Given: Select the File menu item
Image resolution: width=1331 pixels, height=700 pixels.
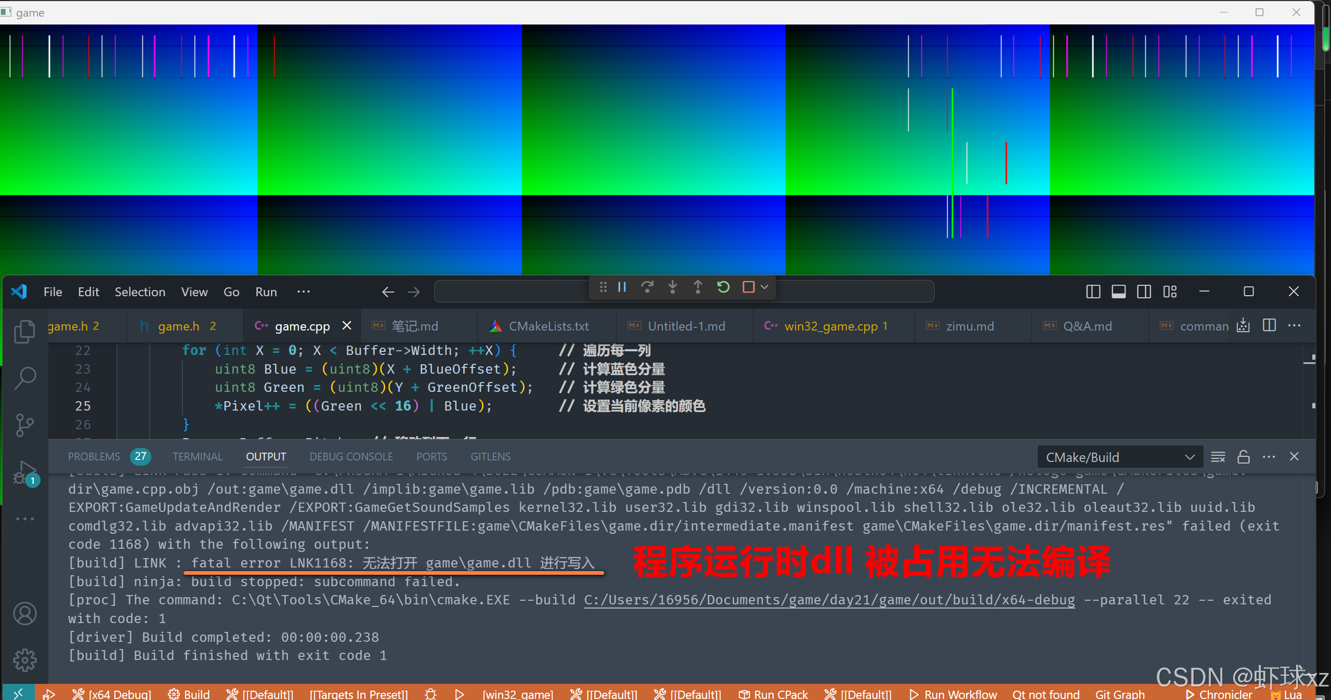Looking at the screenshot, I should click(52, 291).
